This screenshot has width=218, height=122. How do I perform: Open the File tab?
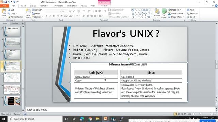tap(4, 6)
